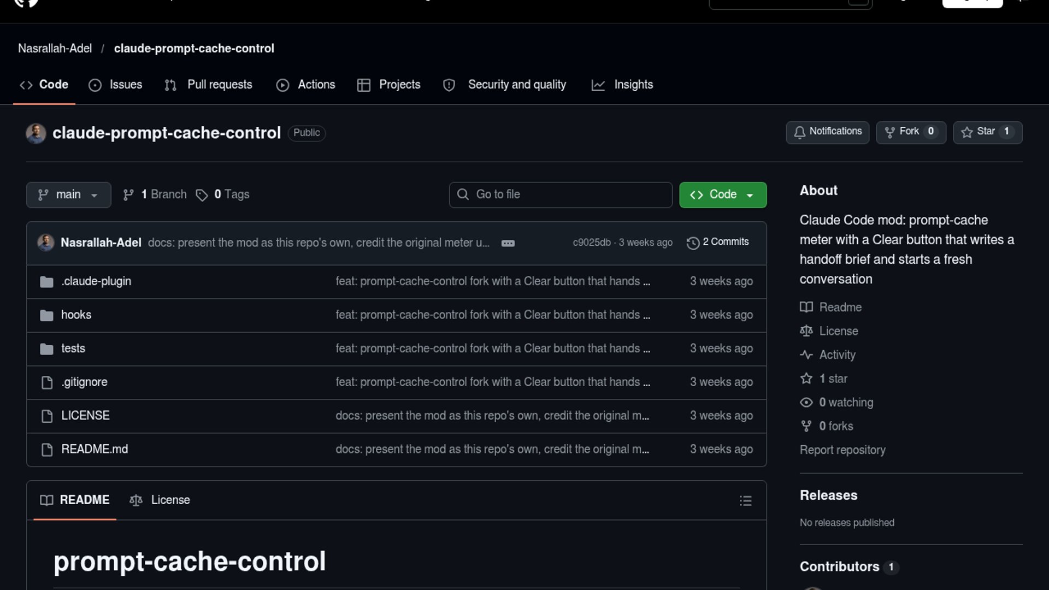This screenshot has width=1049, height=590.
Task: Star this repository
Action: tap(987, 132)
